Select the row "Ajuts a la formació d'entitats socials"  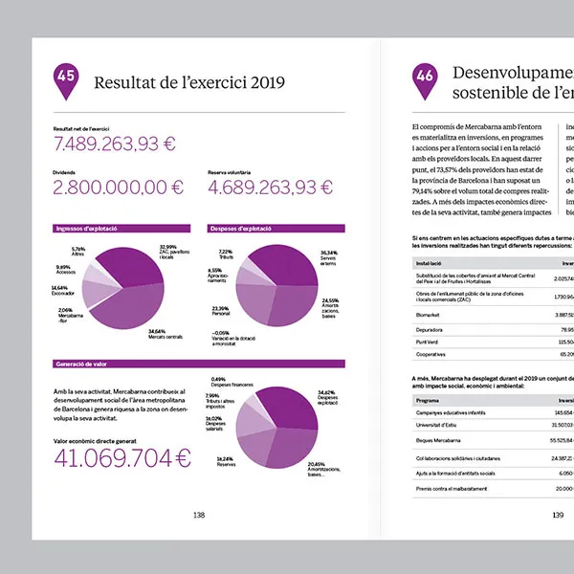[x=493, y=474]
